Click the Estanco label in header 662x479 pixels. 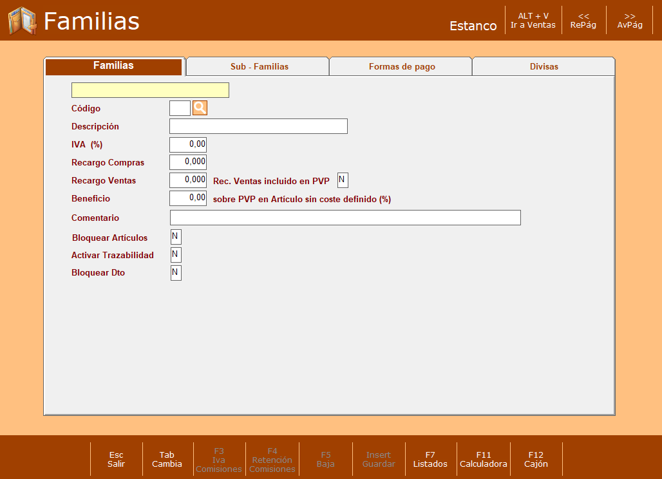click(x=473, y=26)
